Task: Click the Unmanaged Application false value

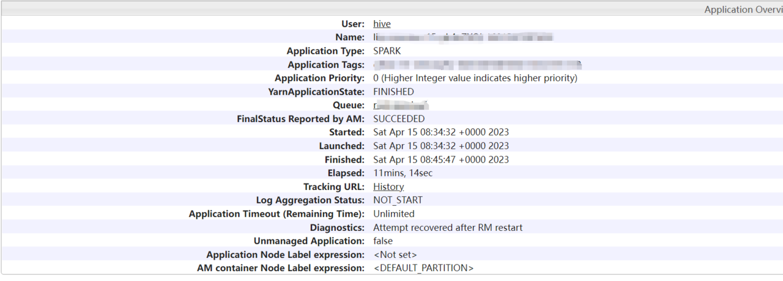Action: click(x=383, y=241)
